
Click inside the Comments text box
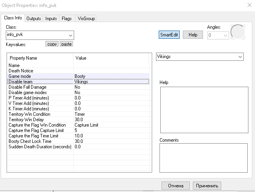point(203,157)
